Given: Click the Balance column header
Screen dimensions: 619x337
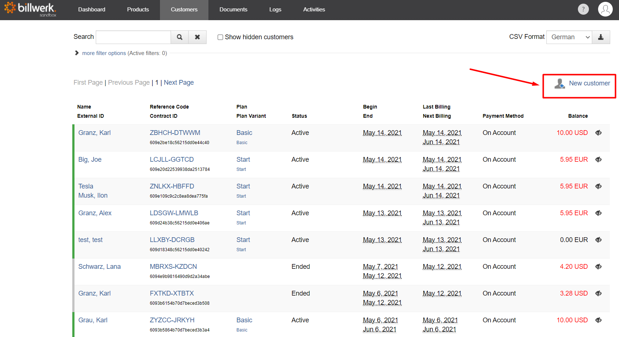Looking at the screenshot, I should pyautogui.click(x=578, y=116).
